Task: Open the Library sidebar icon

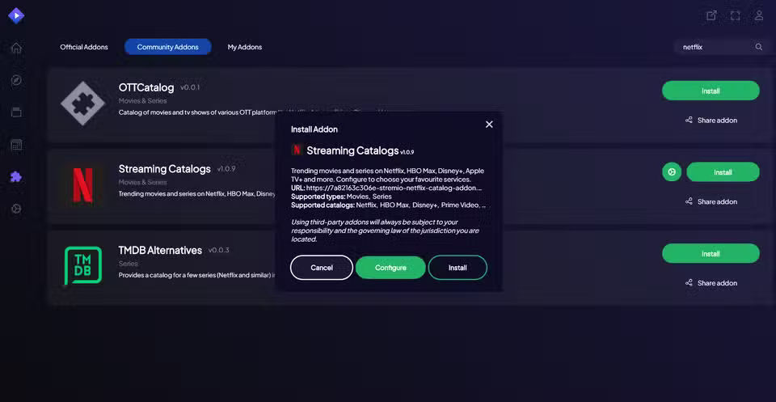Action: click(16, 112)
